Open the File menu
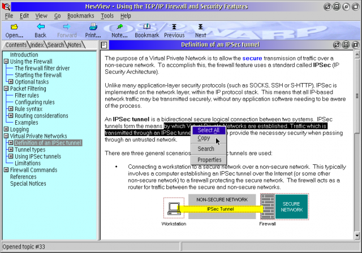This screenshot has width=362, height=253. [9, 16]
